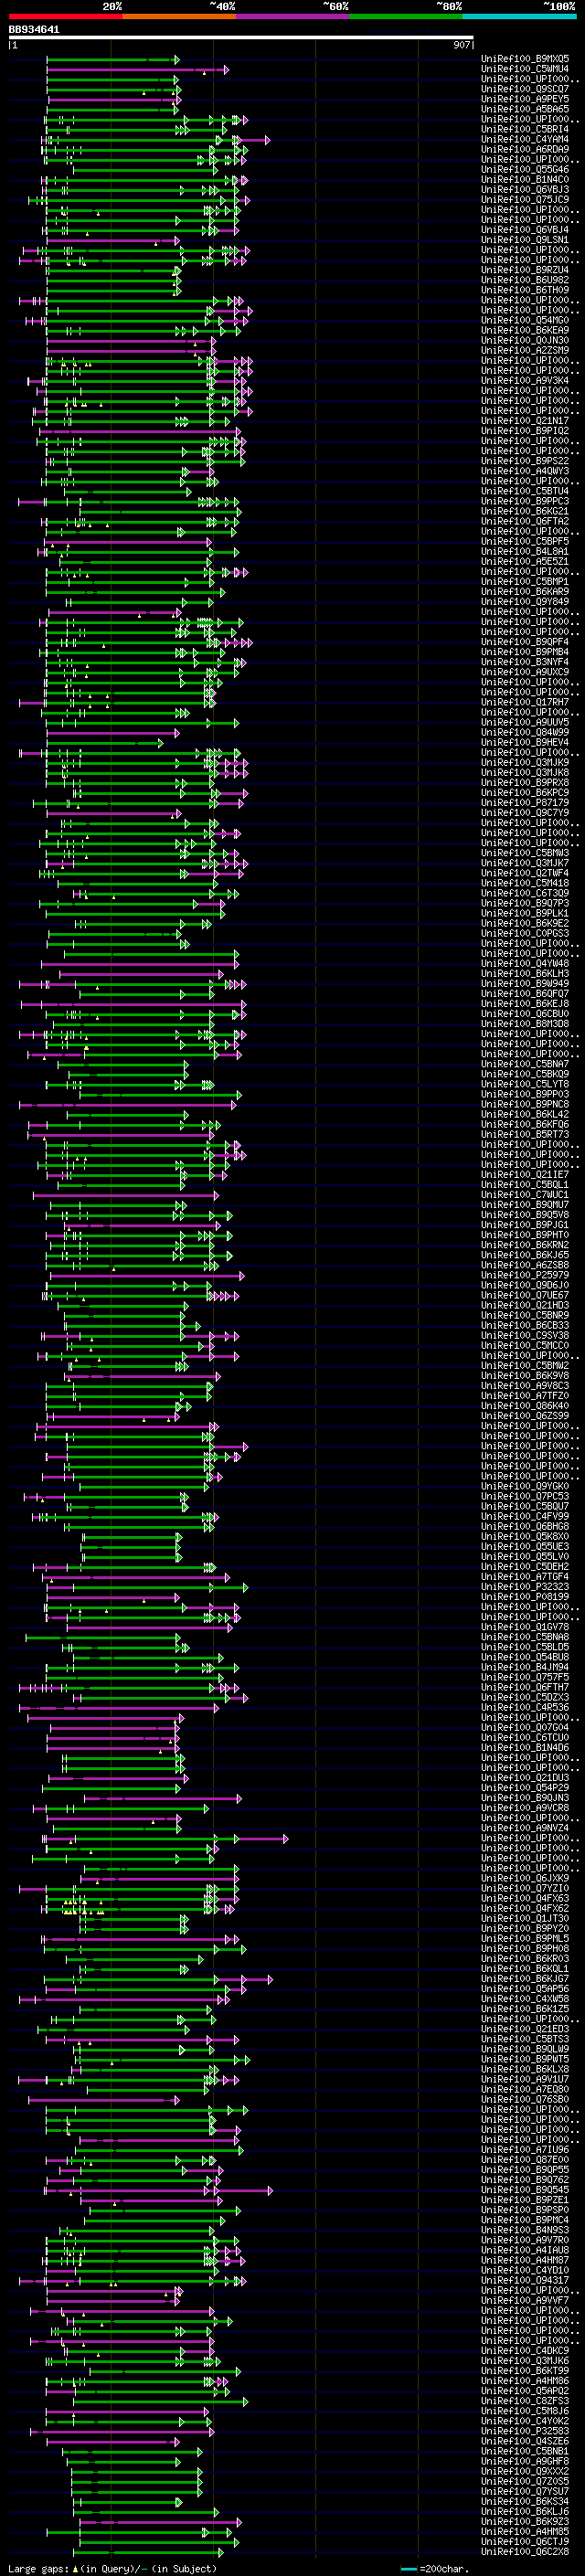Select hit label UniRef100_B6U982
585x2576 pixels.
click(525, 280)
